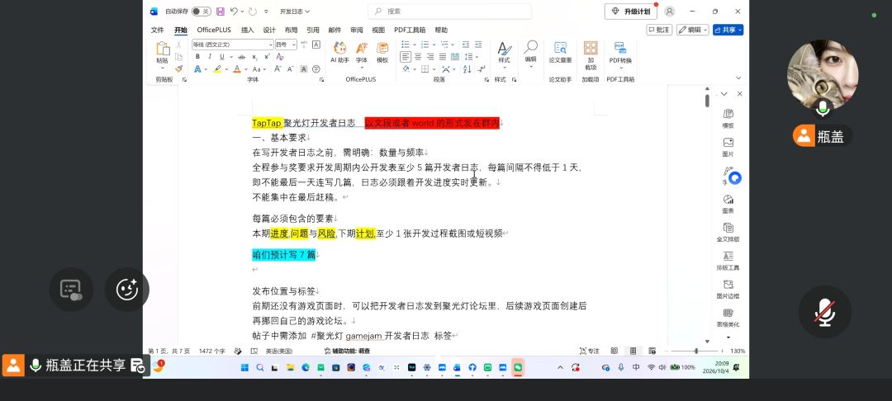Viewport: 892px width, 401px height.
Task: Click the Undo arrow icon
Action: click(234, 12)
